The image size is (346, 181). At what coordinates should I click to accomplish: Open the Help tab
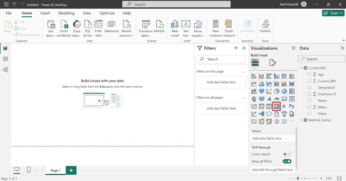point(127,13)
